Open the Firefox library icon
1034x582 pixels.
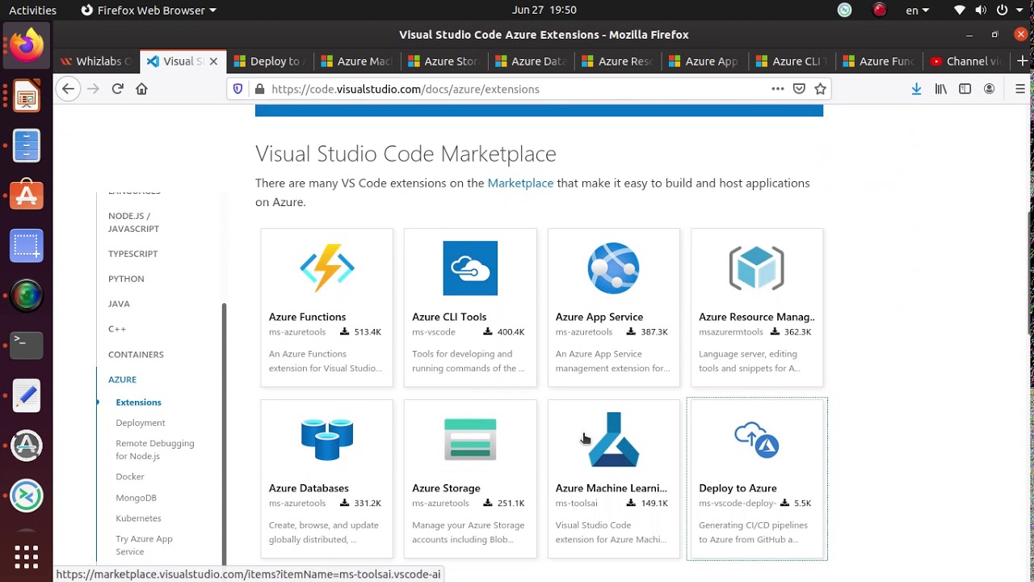click(x=941, y=89)
